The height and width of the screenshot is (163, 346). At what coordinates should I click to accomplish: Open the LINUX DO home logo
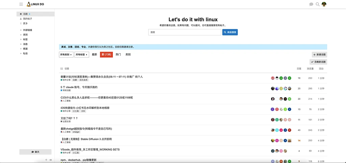pos(35,4)
